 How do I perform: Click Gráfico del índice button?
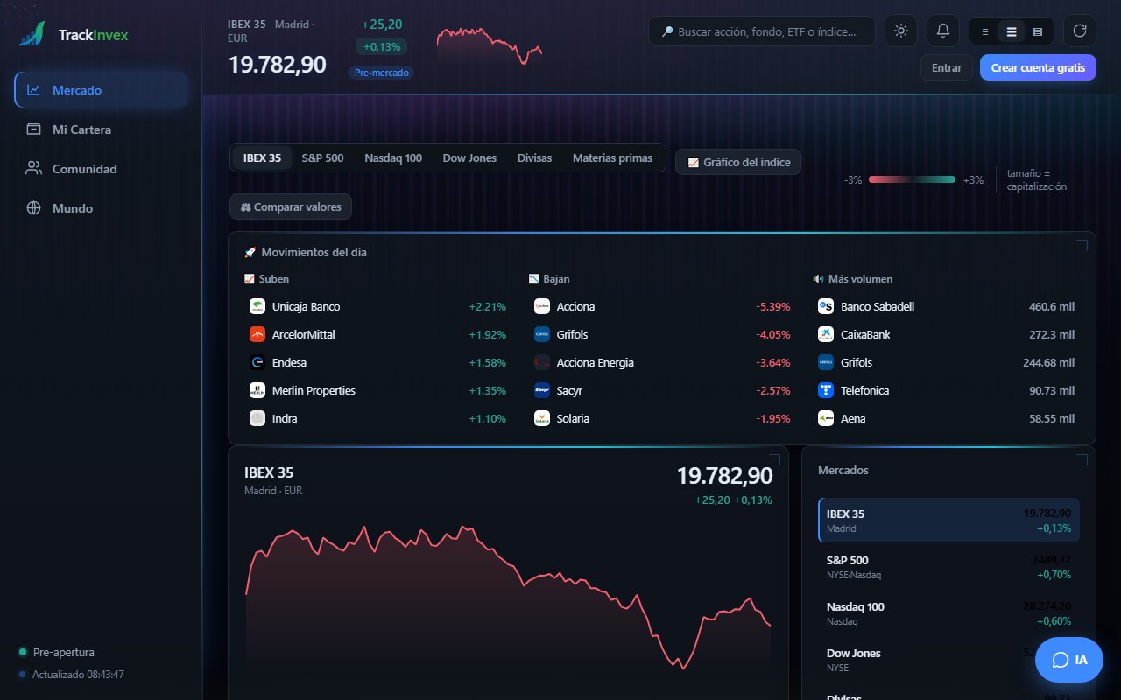(738, 162)
